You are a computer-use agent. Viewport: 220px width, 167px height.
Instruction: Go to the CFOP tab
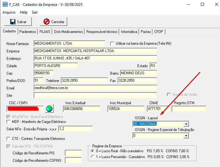(159, 32)
